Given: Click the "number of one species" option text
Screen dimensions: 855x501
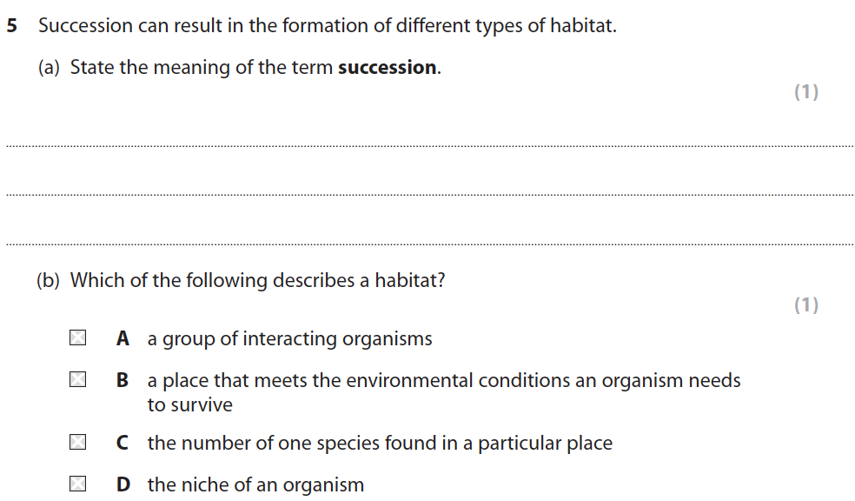Looking at the screenshot, I should 380,444.
